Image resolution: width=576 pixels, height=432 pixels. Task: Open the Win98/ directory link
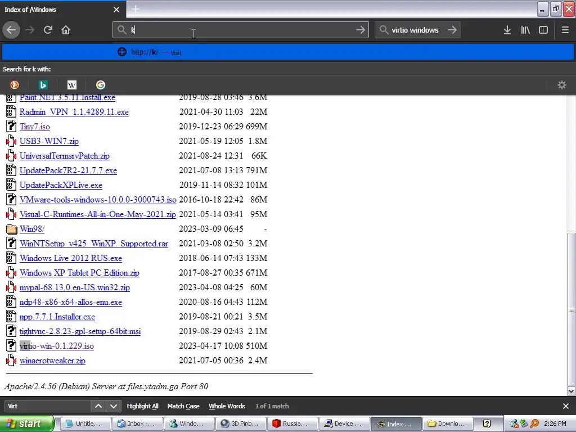click(x=32, y=229)
